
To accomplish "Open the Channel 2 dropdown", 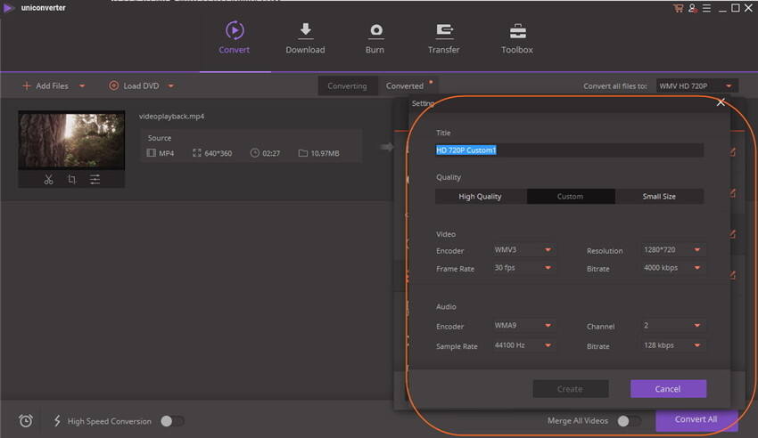I will pos(672,326).
